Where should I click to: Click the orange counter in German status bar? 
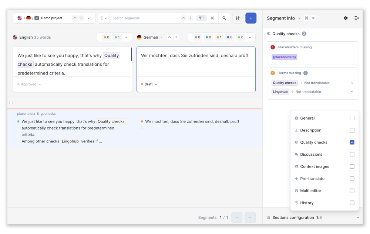coord(219,37)
